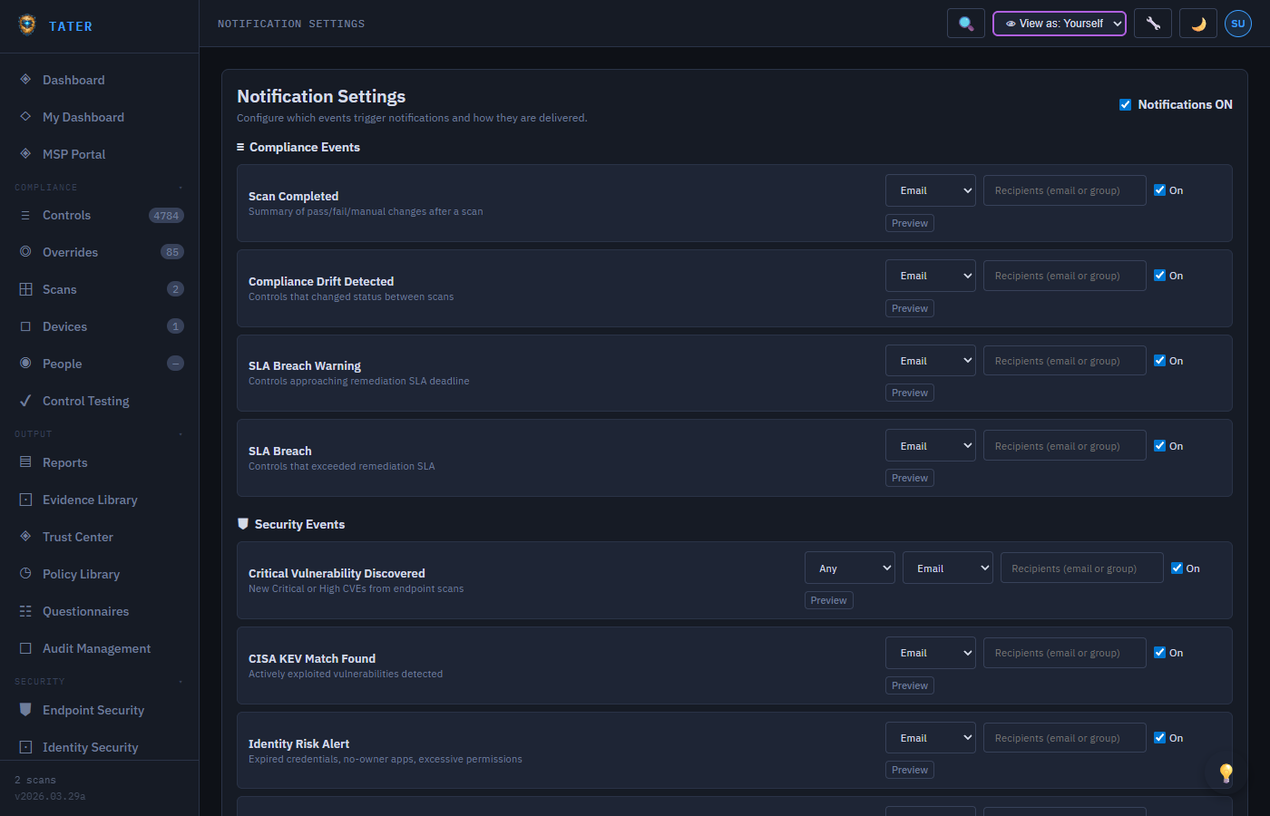The width and height of the screenshot is (1270, 816).
Task: Click the TATER shield logo icon
Action: (x=27, y=24)
